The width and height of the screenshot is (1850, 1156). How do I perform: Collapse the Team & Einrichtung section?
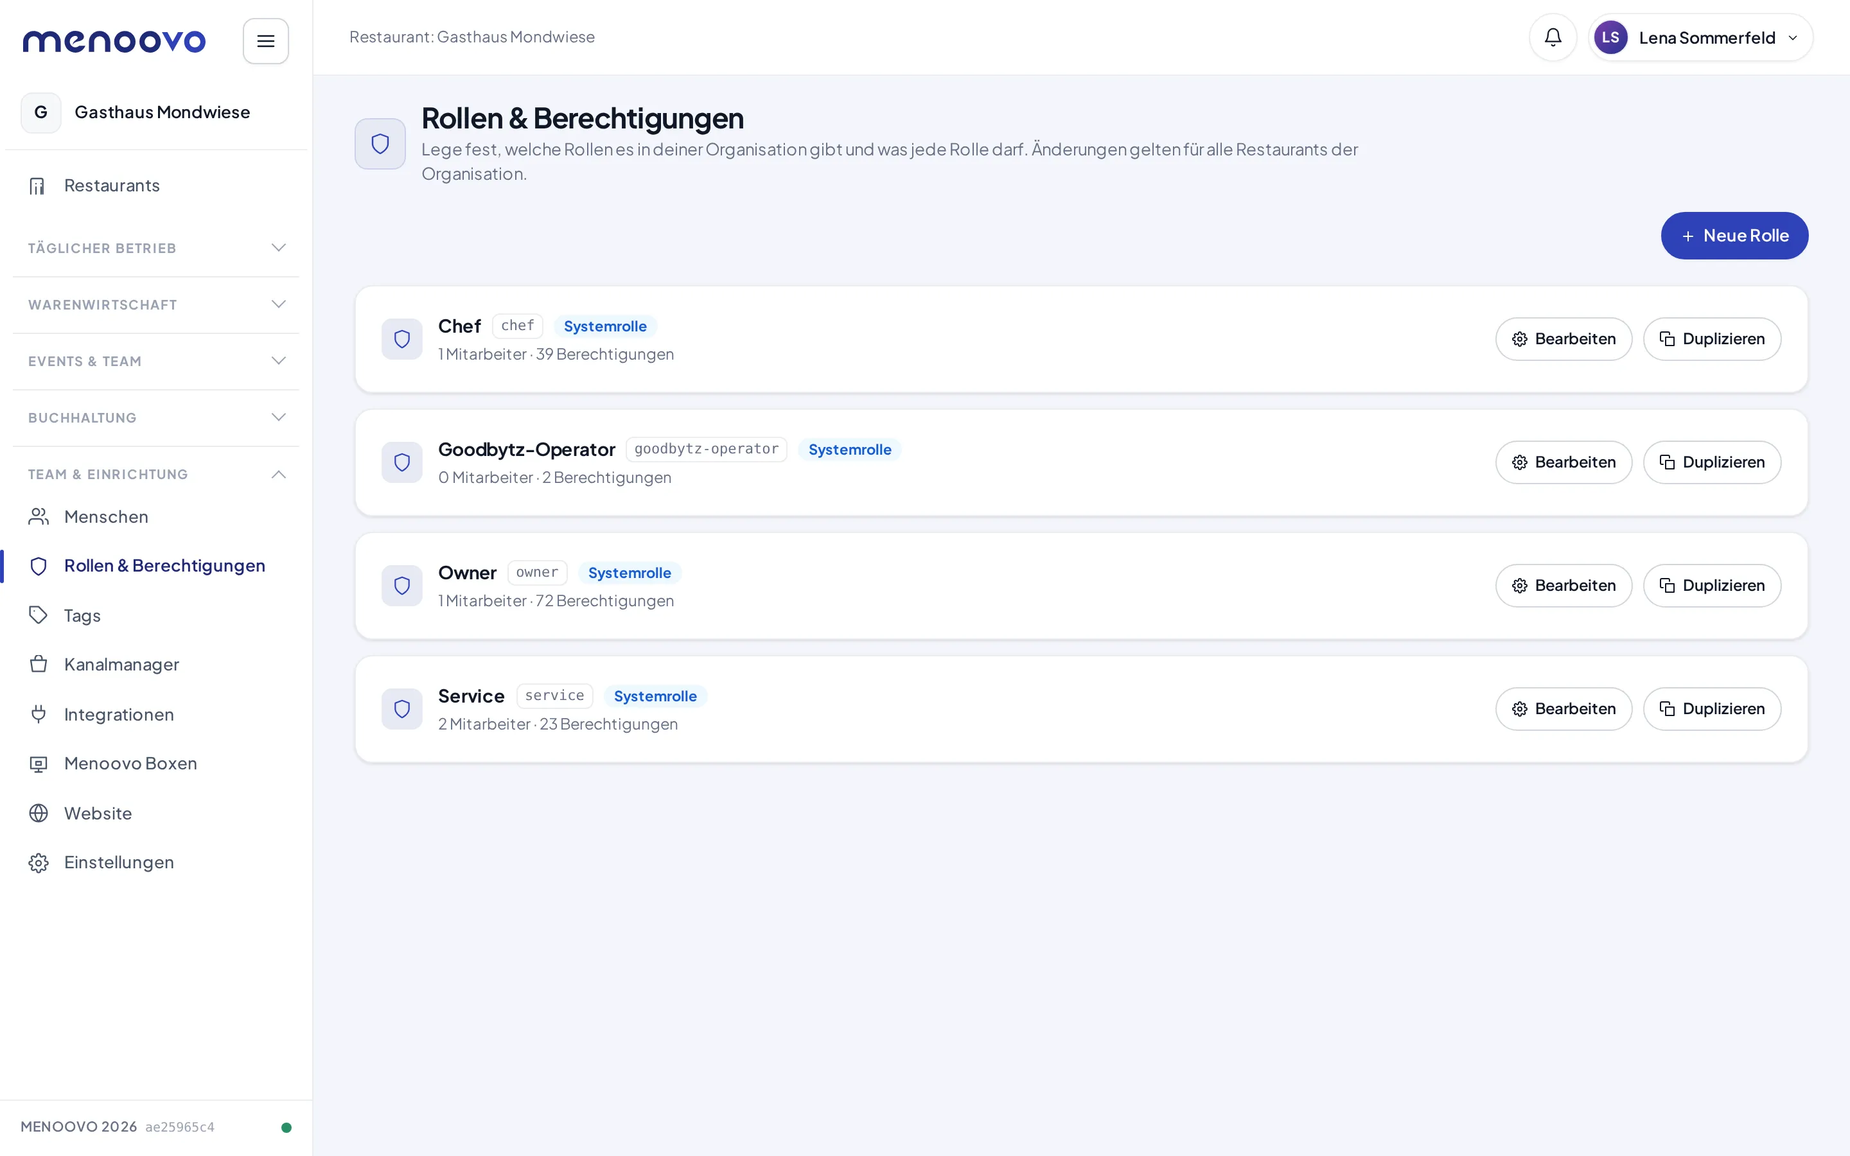pyautogui.click(x=156, y=474)
